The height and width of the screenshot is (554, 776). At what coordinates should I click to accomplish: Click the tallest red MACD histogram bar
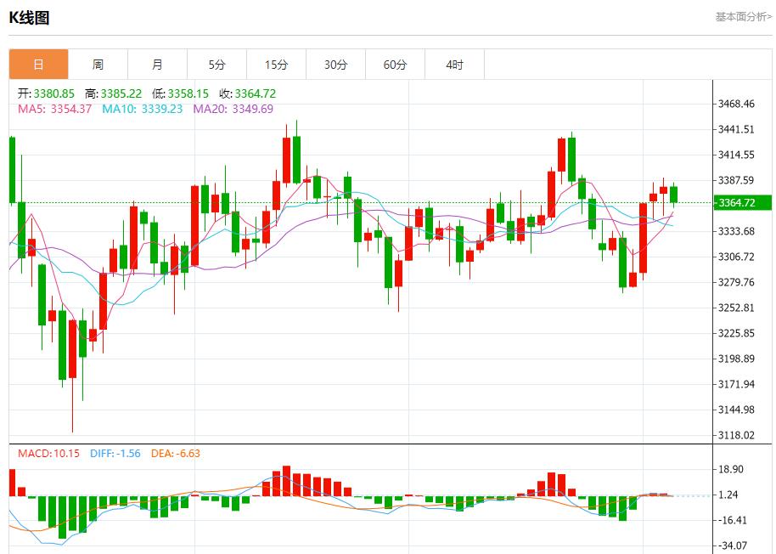(x=286, y=481)
